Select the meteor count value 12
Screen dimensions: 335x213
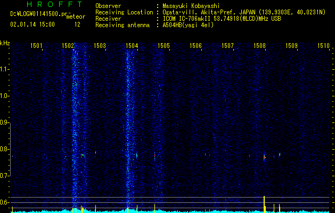point(77,24)
